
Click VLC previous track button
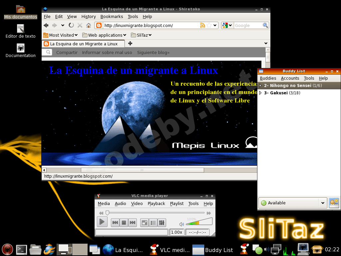(x=115, y=222)
